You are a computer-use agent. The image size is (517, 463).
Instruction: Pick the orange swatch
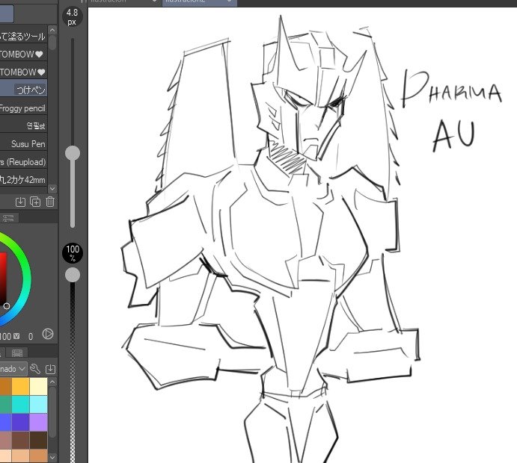coord(5,387)
